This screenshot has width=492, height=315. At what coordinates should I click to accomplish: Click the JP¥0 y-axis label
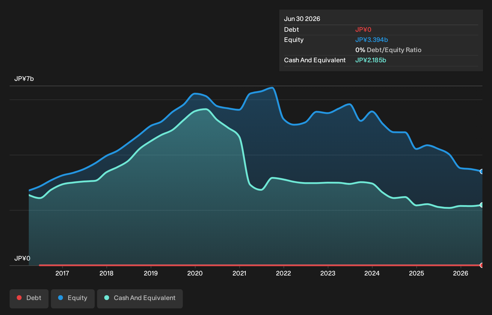point(22,258)
